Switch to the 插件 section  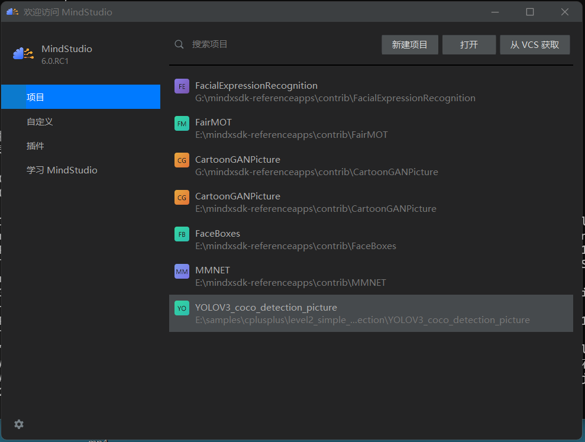point(80,146)
